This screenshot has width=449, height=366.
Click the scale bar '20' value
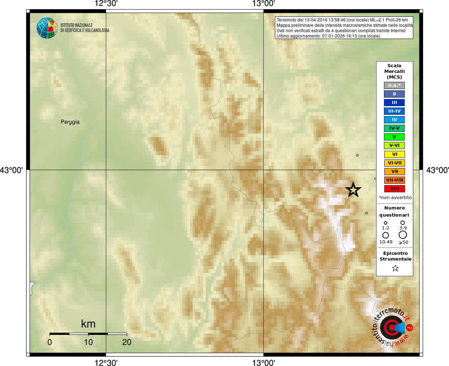pos(127,342)
